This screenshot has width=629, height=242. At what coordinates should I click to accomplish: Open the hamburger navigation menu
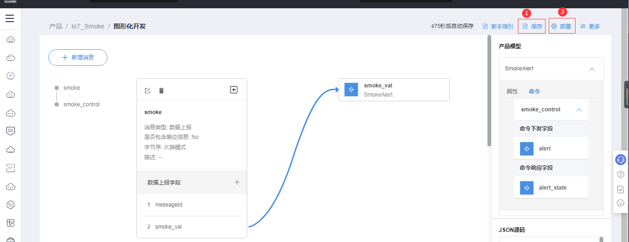[x=10, y=18]
